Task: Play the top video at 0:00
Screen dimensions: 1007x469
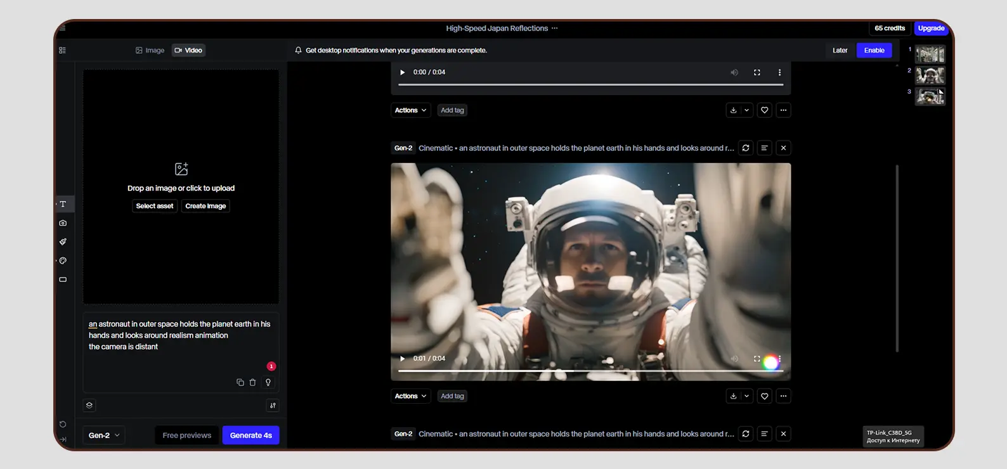Action: 402,72
